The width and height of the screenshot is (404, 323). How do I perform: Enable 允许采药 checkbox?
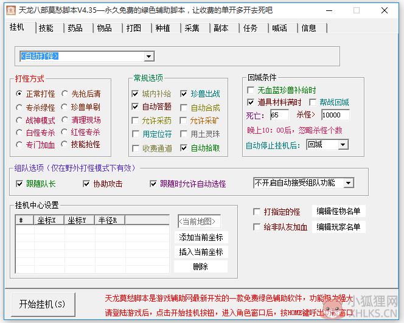(135, 120)
